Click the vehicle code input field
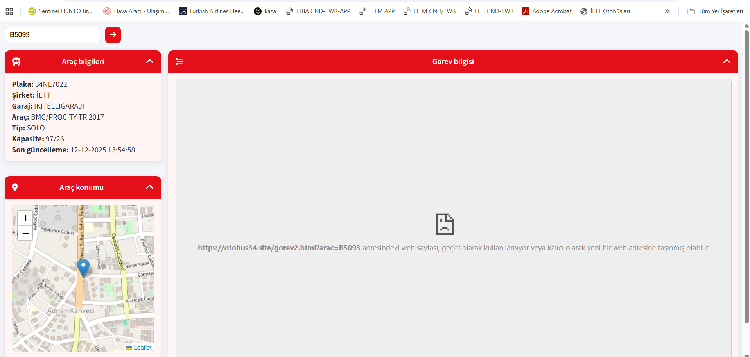 click(x=52, y=35)
